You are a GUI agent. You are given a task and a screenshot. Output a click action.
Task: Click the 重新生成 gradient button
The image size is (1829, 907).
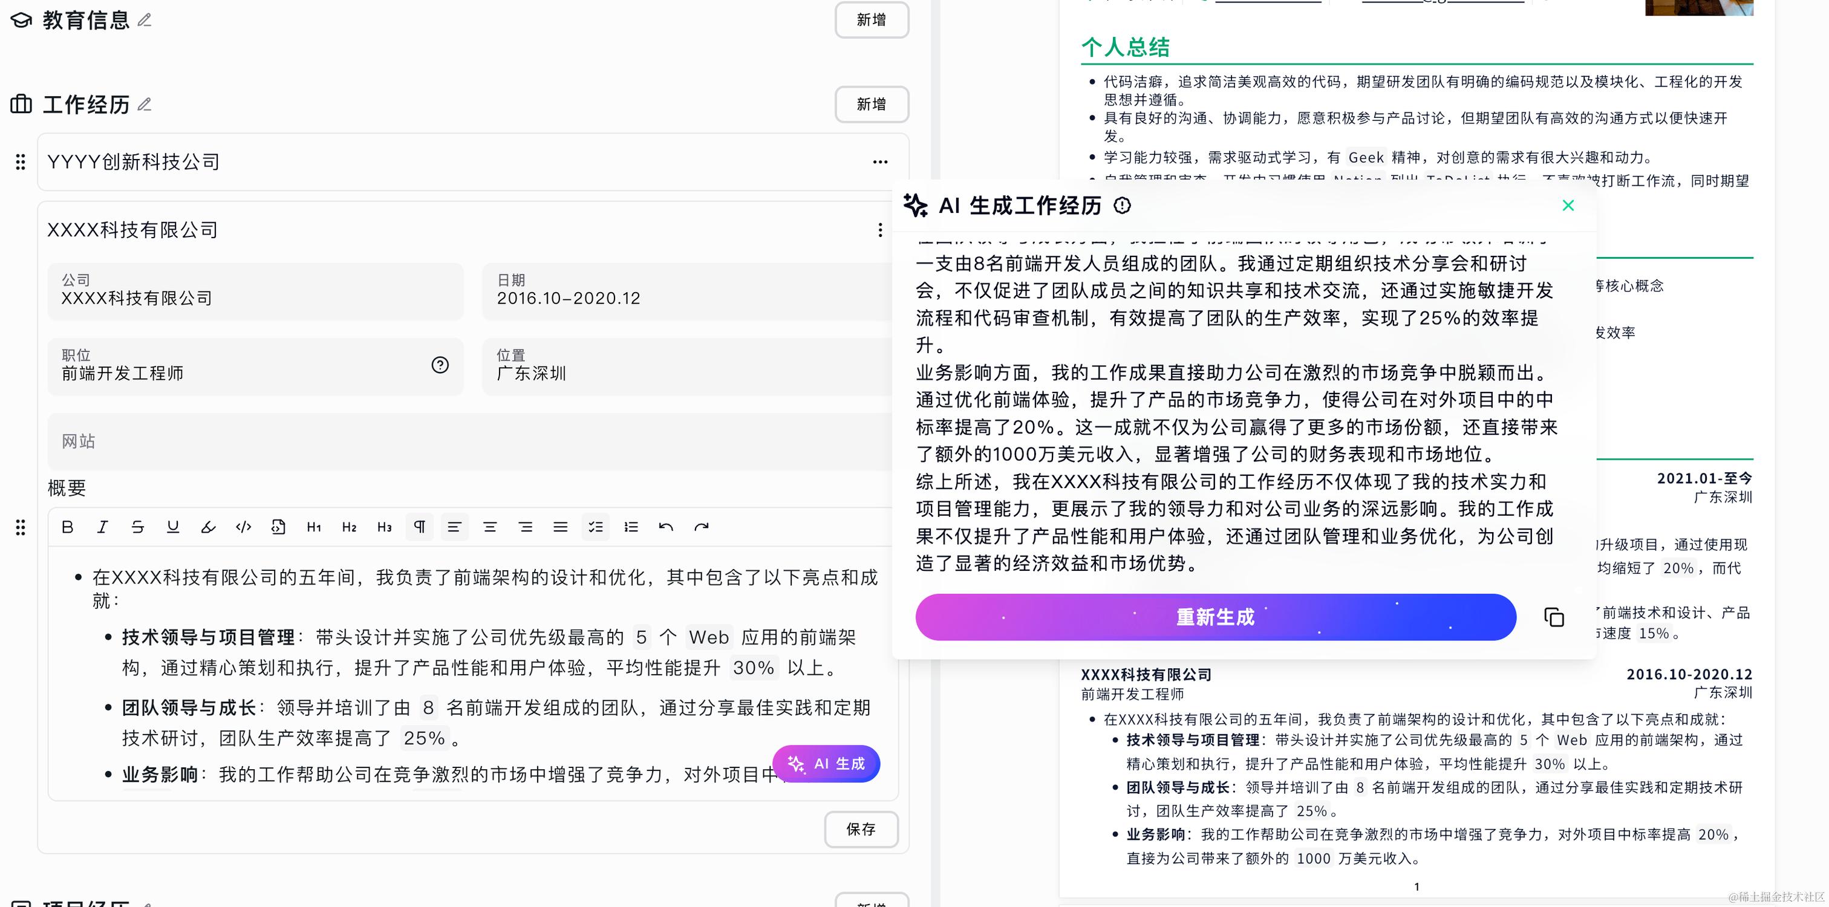point(1215,617)
